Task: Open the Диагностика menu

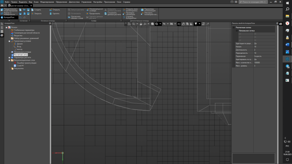Action: (x=74, y=2)
